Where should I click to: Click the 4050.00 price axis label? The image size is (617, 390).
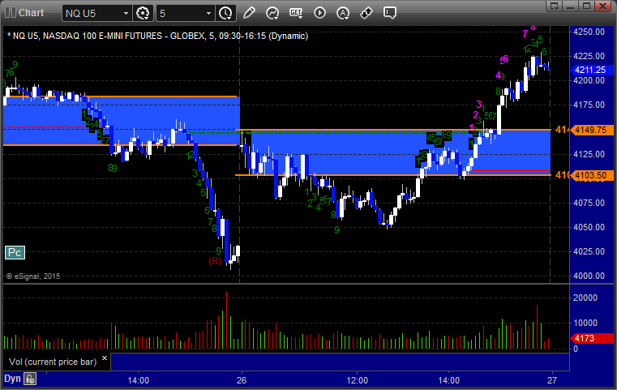589,227
